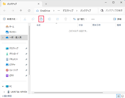125x98 pixels.
Task: Click the バックアップの検索 search field
Action: click(x=111, y=11)
